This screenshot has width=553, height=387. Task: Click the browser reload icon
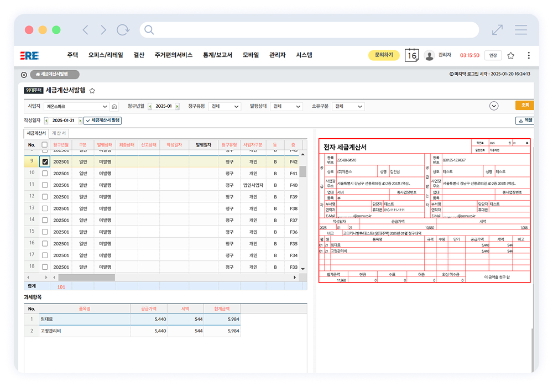click(x=122, y=30)
